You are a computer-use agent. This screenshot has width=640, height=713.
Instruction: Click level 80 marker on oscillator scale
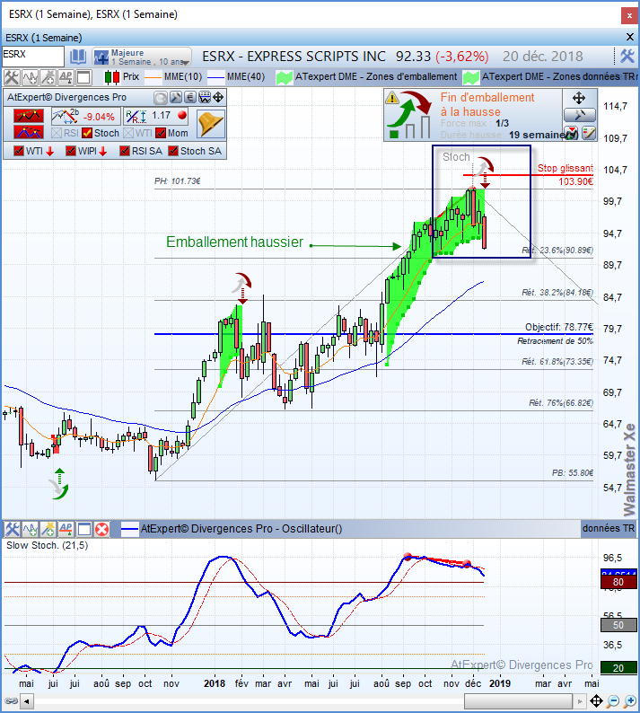tap(618, 583)
